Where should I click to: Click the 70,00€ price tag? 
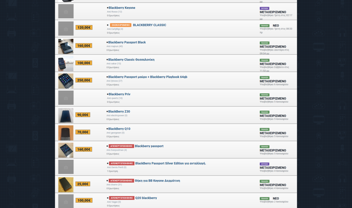tap(83, 132)
